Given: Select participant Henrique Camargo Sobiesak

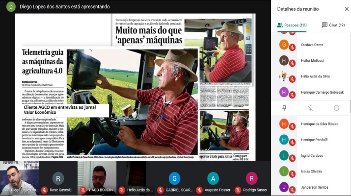Looking at the screenshot, I should [322, 92].
